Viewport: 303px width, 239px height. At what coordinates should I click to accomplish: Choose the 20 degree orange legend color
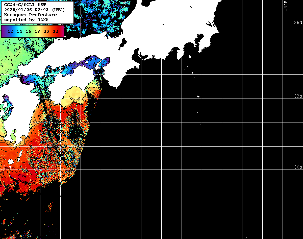46,32
